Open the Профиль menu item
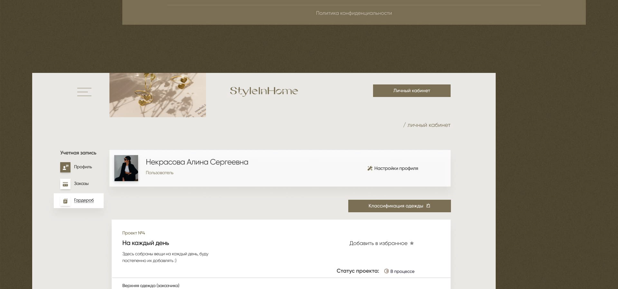Screen dimensions: 618x289 point(83,167)
